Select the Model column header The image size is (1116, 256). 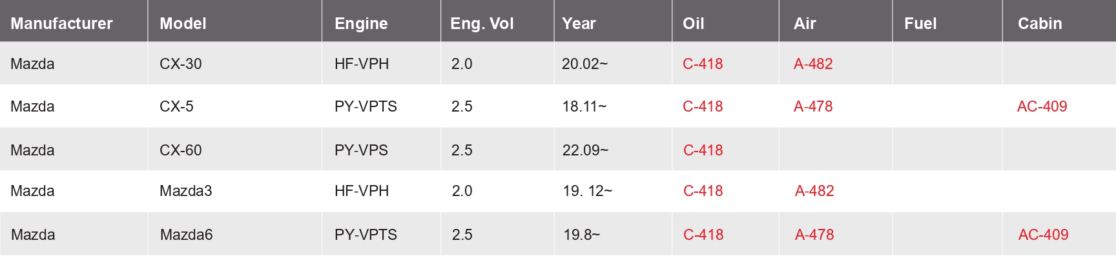183,24
